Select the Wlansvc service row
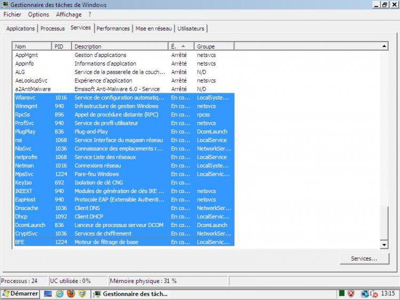This screenshot has width=400, height=300. (x=124, y=98)
